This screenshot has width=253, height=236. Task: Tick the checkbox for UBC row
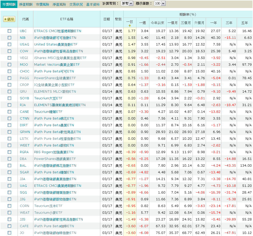[9, 31]
